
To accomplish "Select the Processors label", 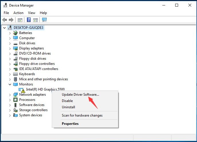I will pyautogui.click(x=27, y=100).
